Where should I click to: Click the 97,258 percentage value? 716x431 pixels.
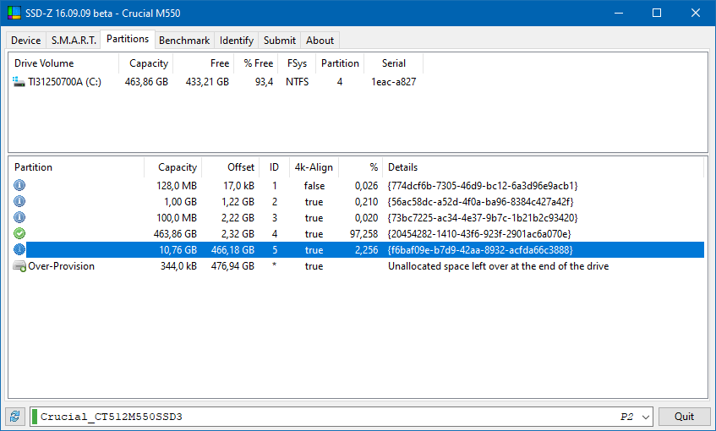coord(364,234)
